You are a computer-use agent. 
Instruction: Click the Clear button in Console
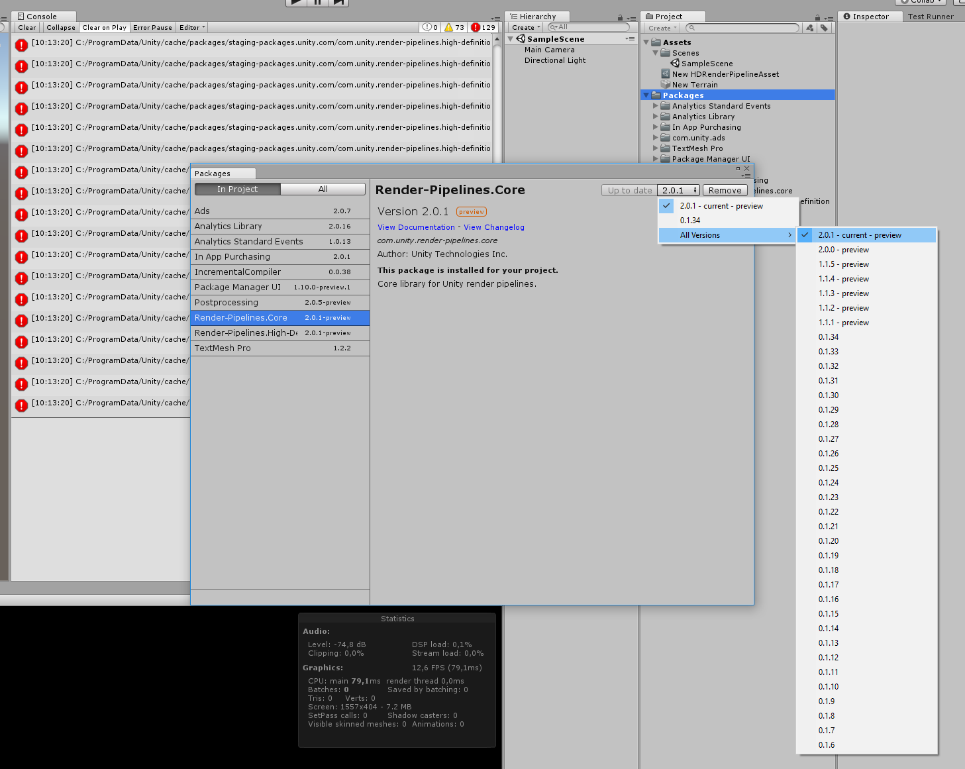point(27,27)
